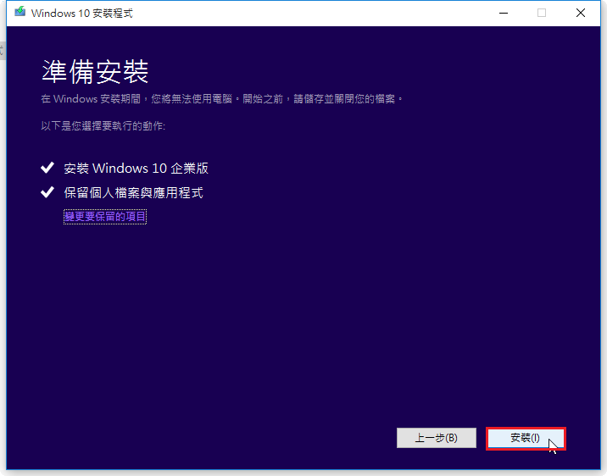
Task: Go back with the 上一步(B) button
Action: click(x=436, y=438)
